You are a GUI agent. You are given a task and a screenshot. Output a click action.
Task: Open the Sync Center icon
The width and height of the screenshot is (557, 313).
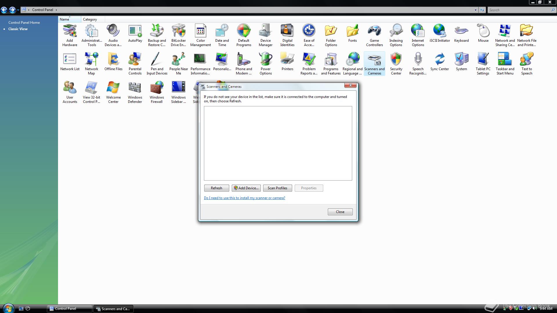(440, 61)
